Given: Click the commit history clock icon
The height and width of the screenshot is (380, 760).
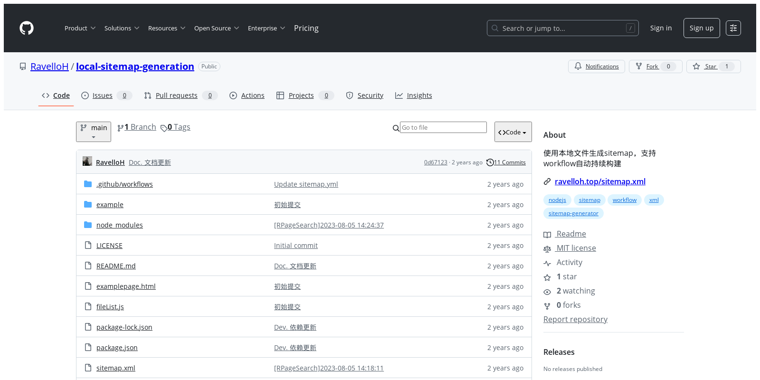Looking at the screenshot, I should (490, 162).
